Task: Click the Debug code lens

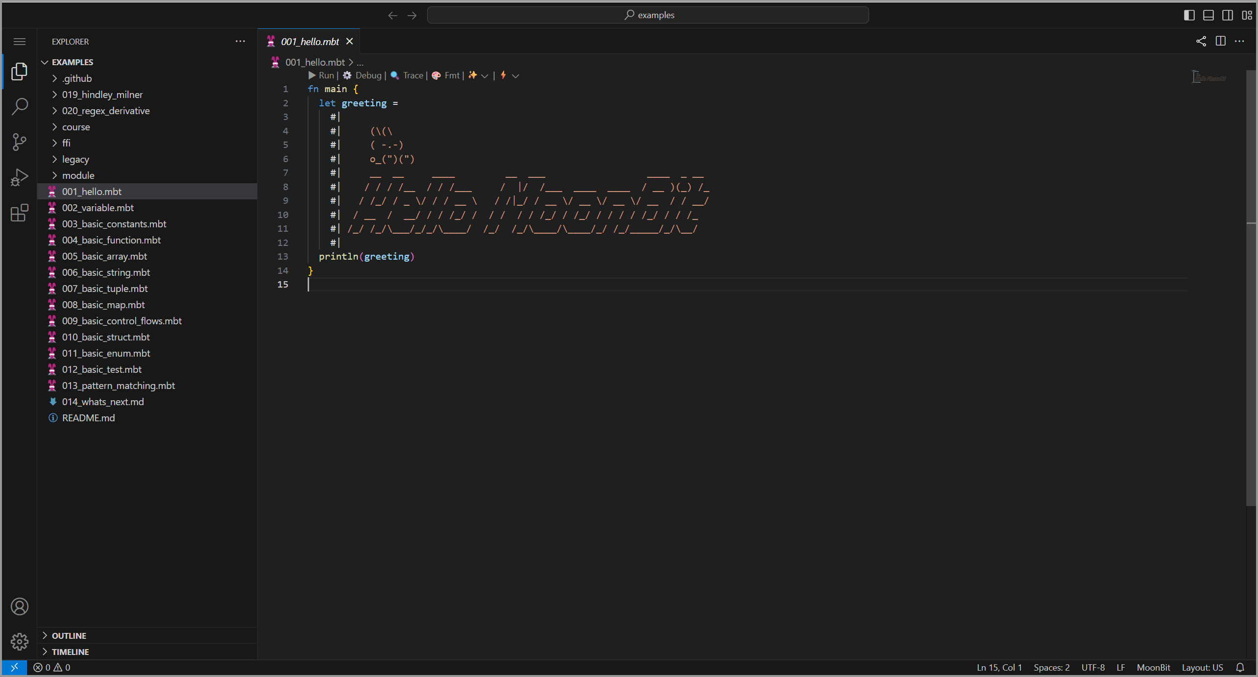Action: [x=363, y=75]
